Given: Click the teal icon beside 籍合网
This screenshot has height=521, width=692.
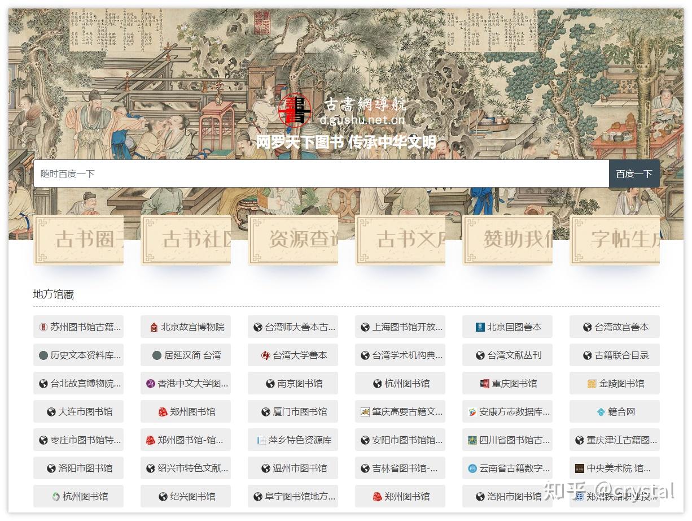Looking at the screenshot, I should point(601,412).
